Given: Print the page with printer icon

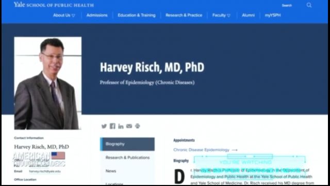Looking at the screenshot, I should (138, 126).
